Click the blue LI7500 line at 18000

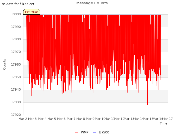101,14
